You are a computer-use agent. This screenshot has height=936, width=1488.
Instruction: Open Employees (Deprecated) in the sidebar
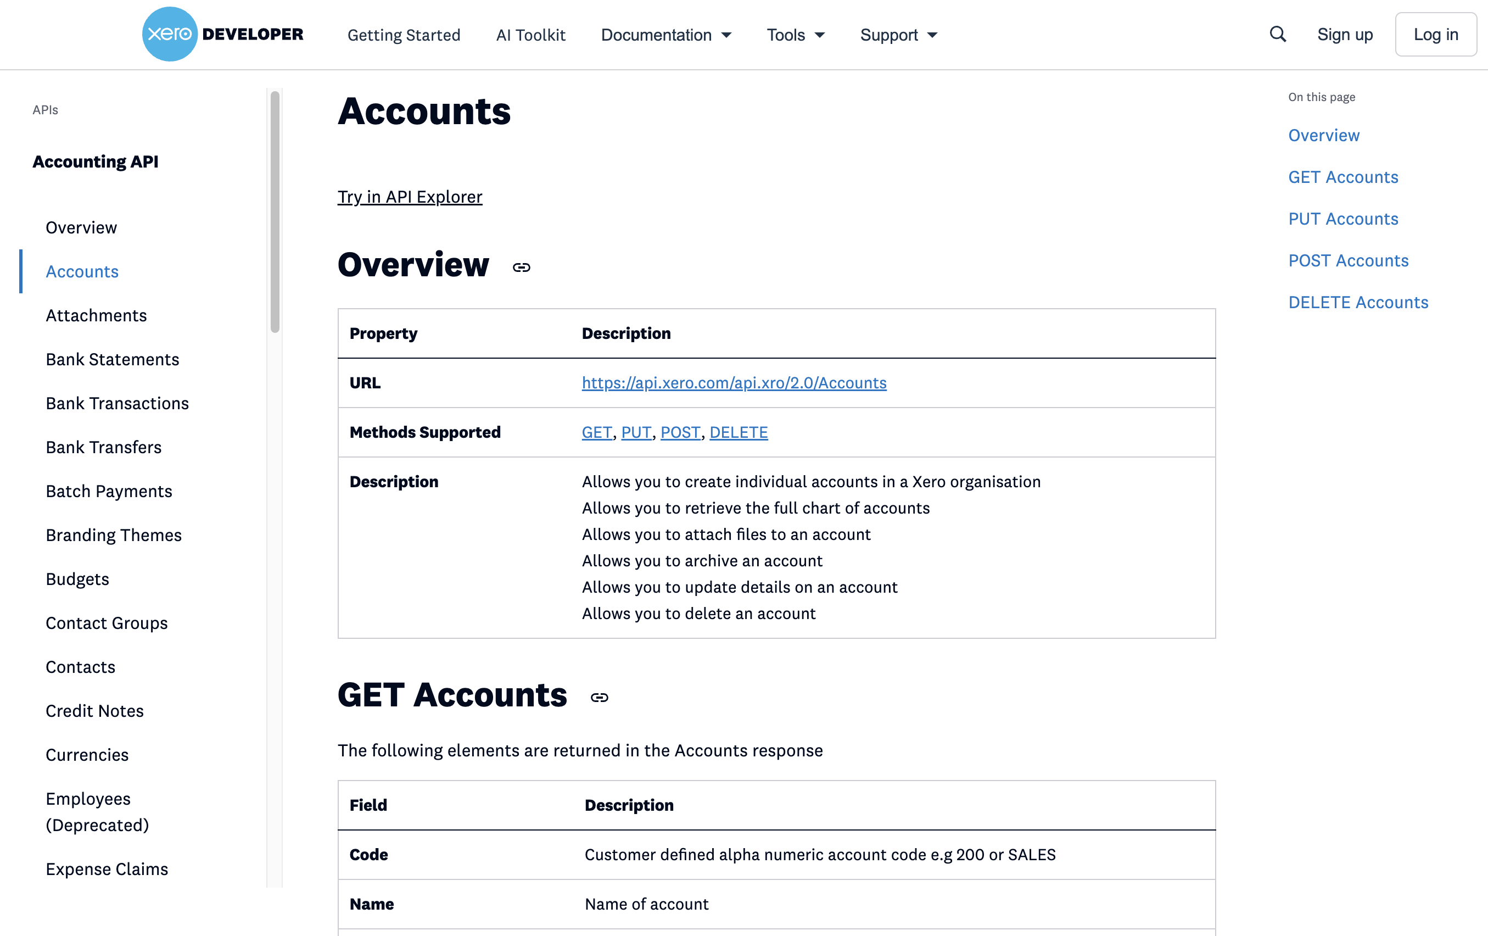coord(98,812)
